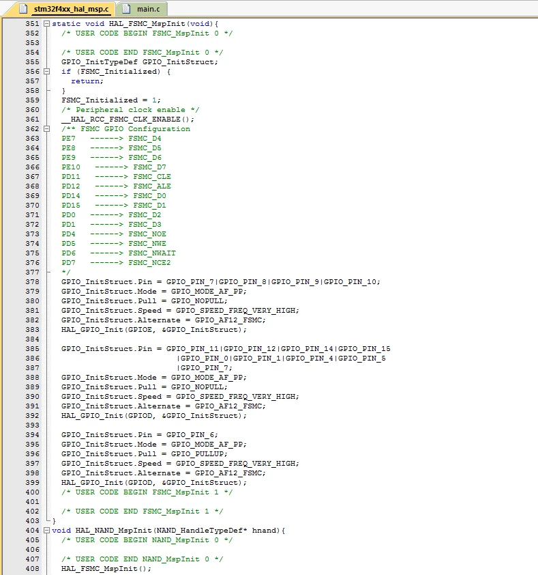Click line number 385 in the gutter
The height and width of the screenshot is (575, 538).
(32, 348)
